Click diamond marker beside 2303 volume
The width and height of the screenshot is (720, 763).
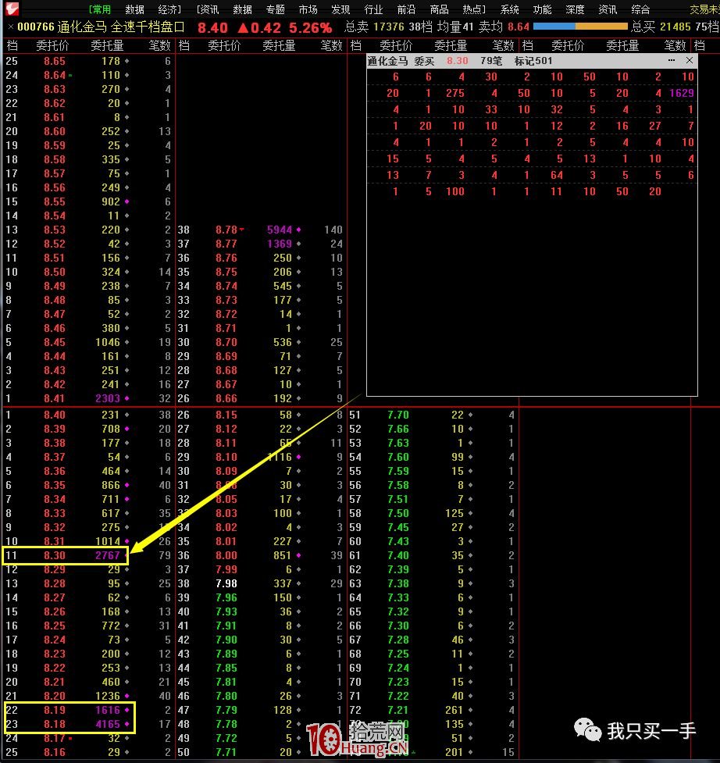pyautogui.click(x=127, y=398)
